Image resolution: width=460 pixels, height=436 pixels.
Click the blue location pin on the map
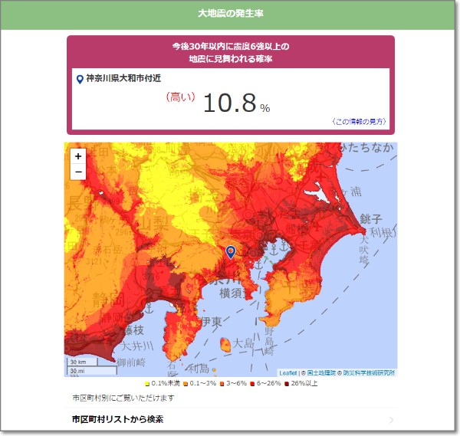pyautogui.click(x=230, y=251)
